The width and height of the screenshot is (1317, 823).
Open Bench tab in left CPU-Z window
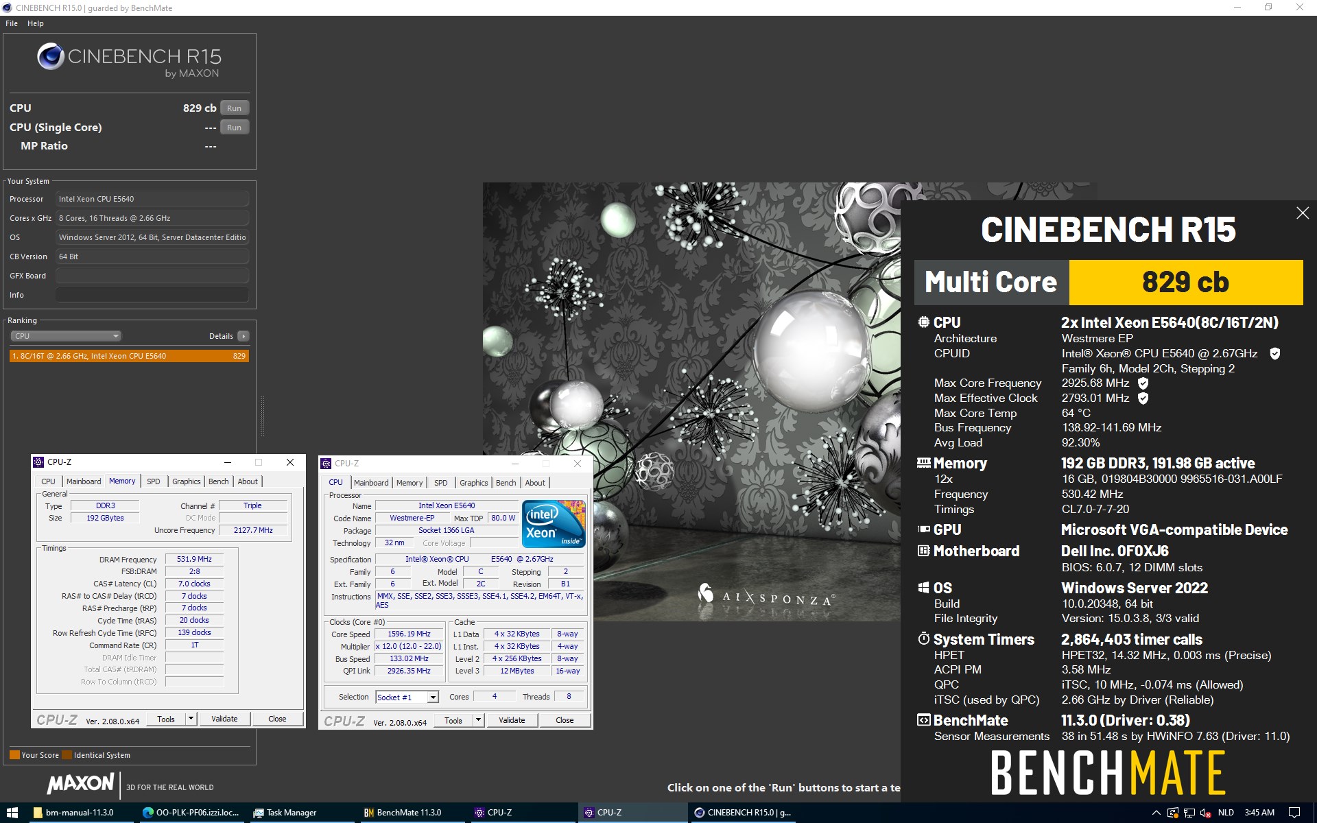[219, 481]
